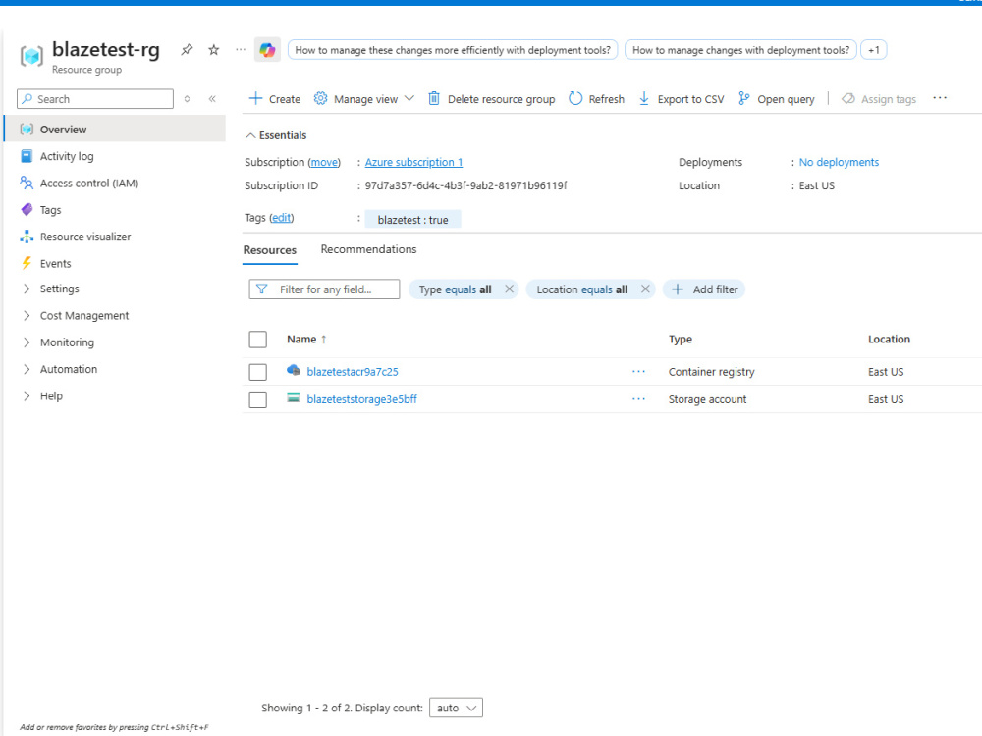Focus the 'Filter for any field...' box
The image size is (982, 736).
click(x=324, y=289)
